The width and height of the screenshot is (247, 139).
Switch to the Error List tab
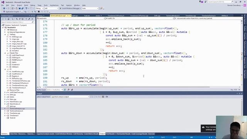pos(151,134)
